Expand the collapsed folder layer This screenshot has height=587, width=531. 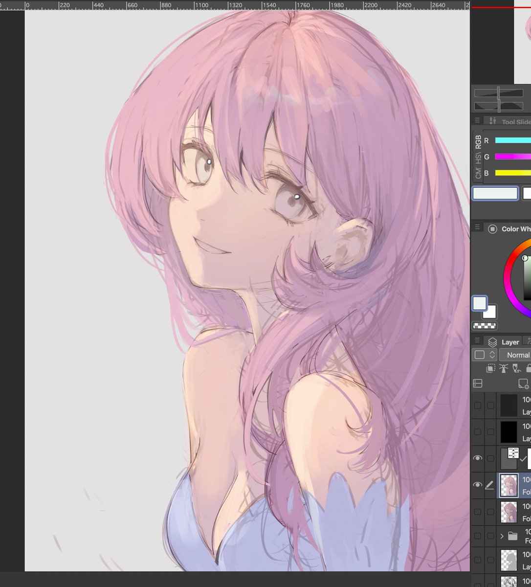tap(502, 536)
